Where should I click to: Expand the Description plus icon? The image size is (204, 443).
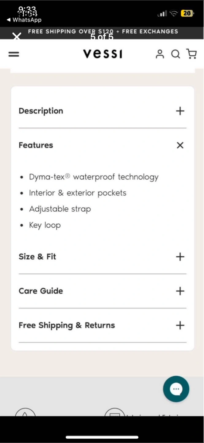[x=180, y=111]
